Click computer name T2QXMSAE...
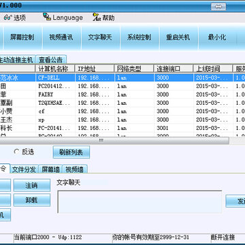This screenshot has height=245, width=245. pos(54,103)
